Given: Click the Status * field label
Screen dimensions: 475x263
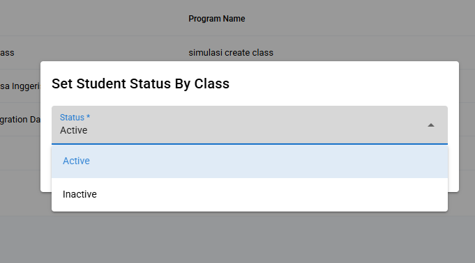Looking at the screenshot, I should pos(75,118).
